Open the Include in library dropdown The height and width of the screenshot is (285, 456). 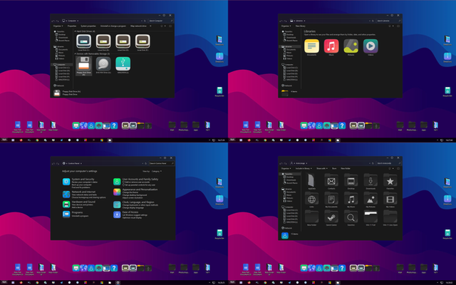tap(304, 168)
